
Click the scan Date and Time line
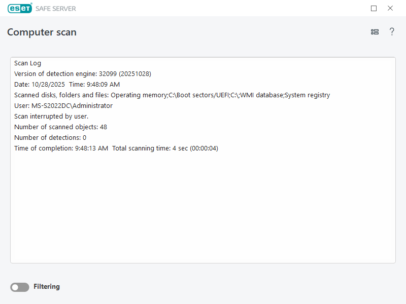66,85
